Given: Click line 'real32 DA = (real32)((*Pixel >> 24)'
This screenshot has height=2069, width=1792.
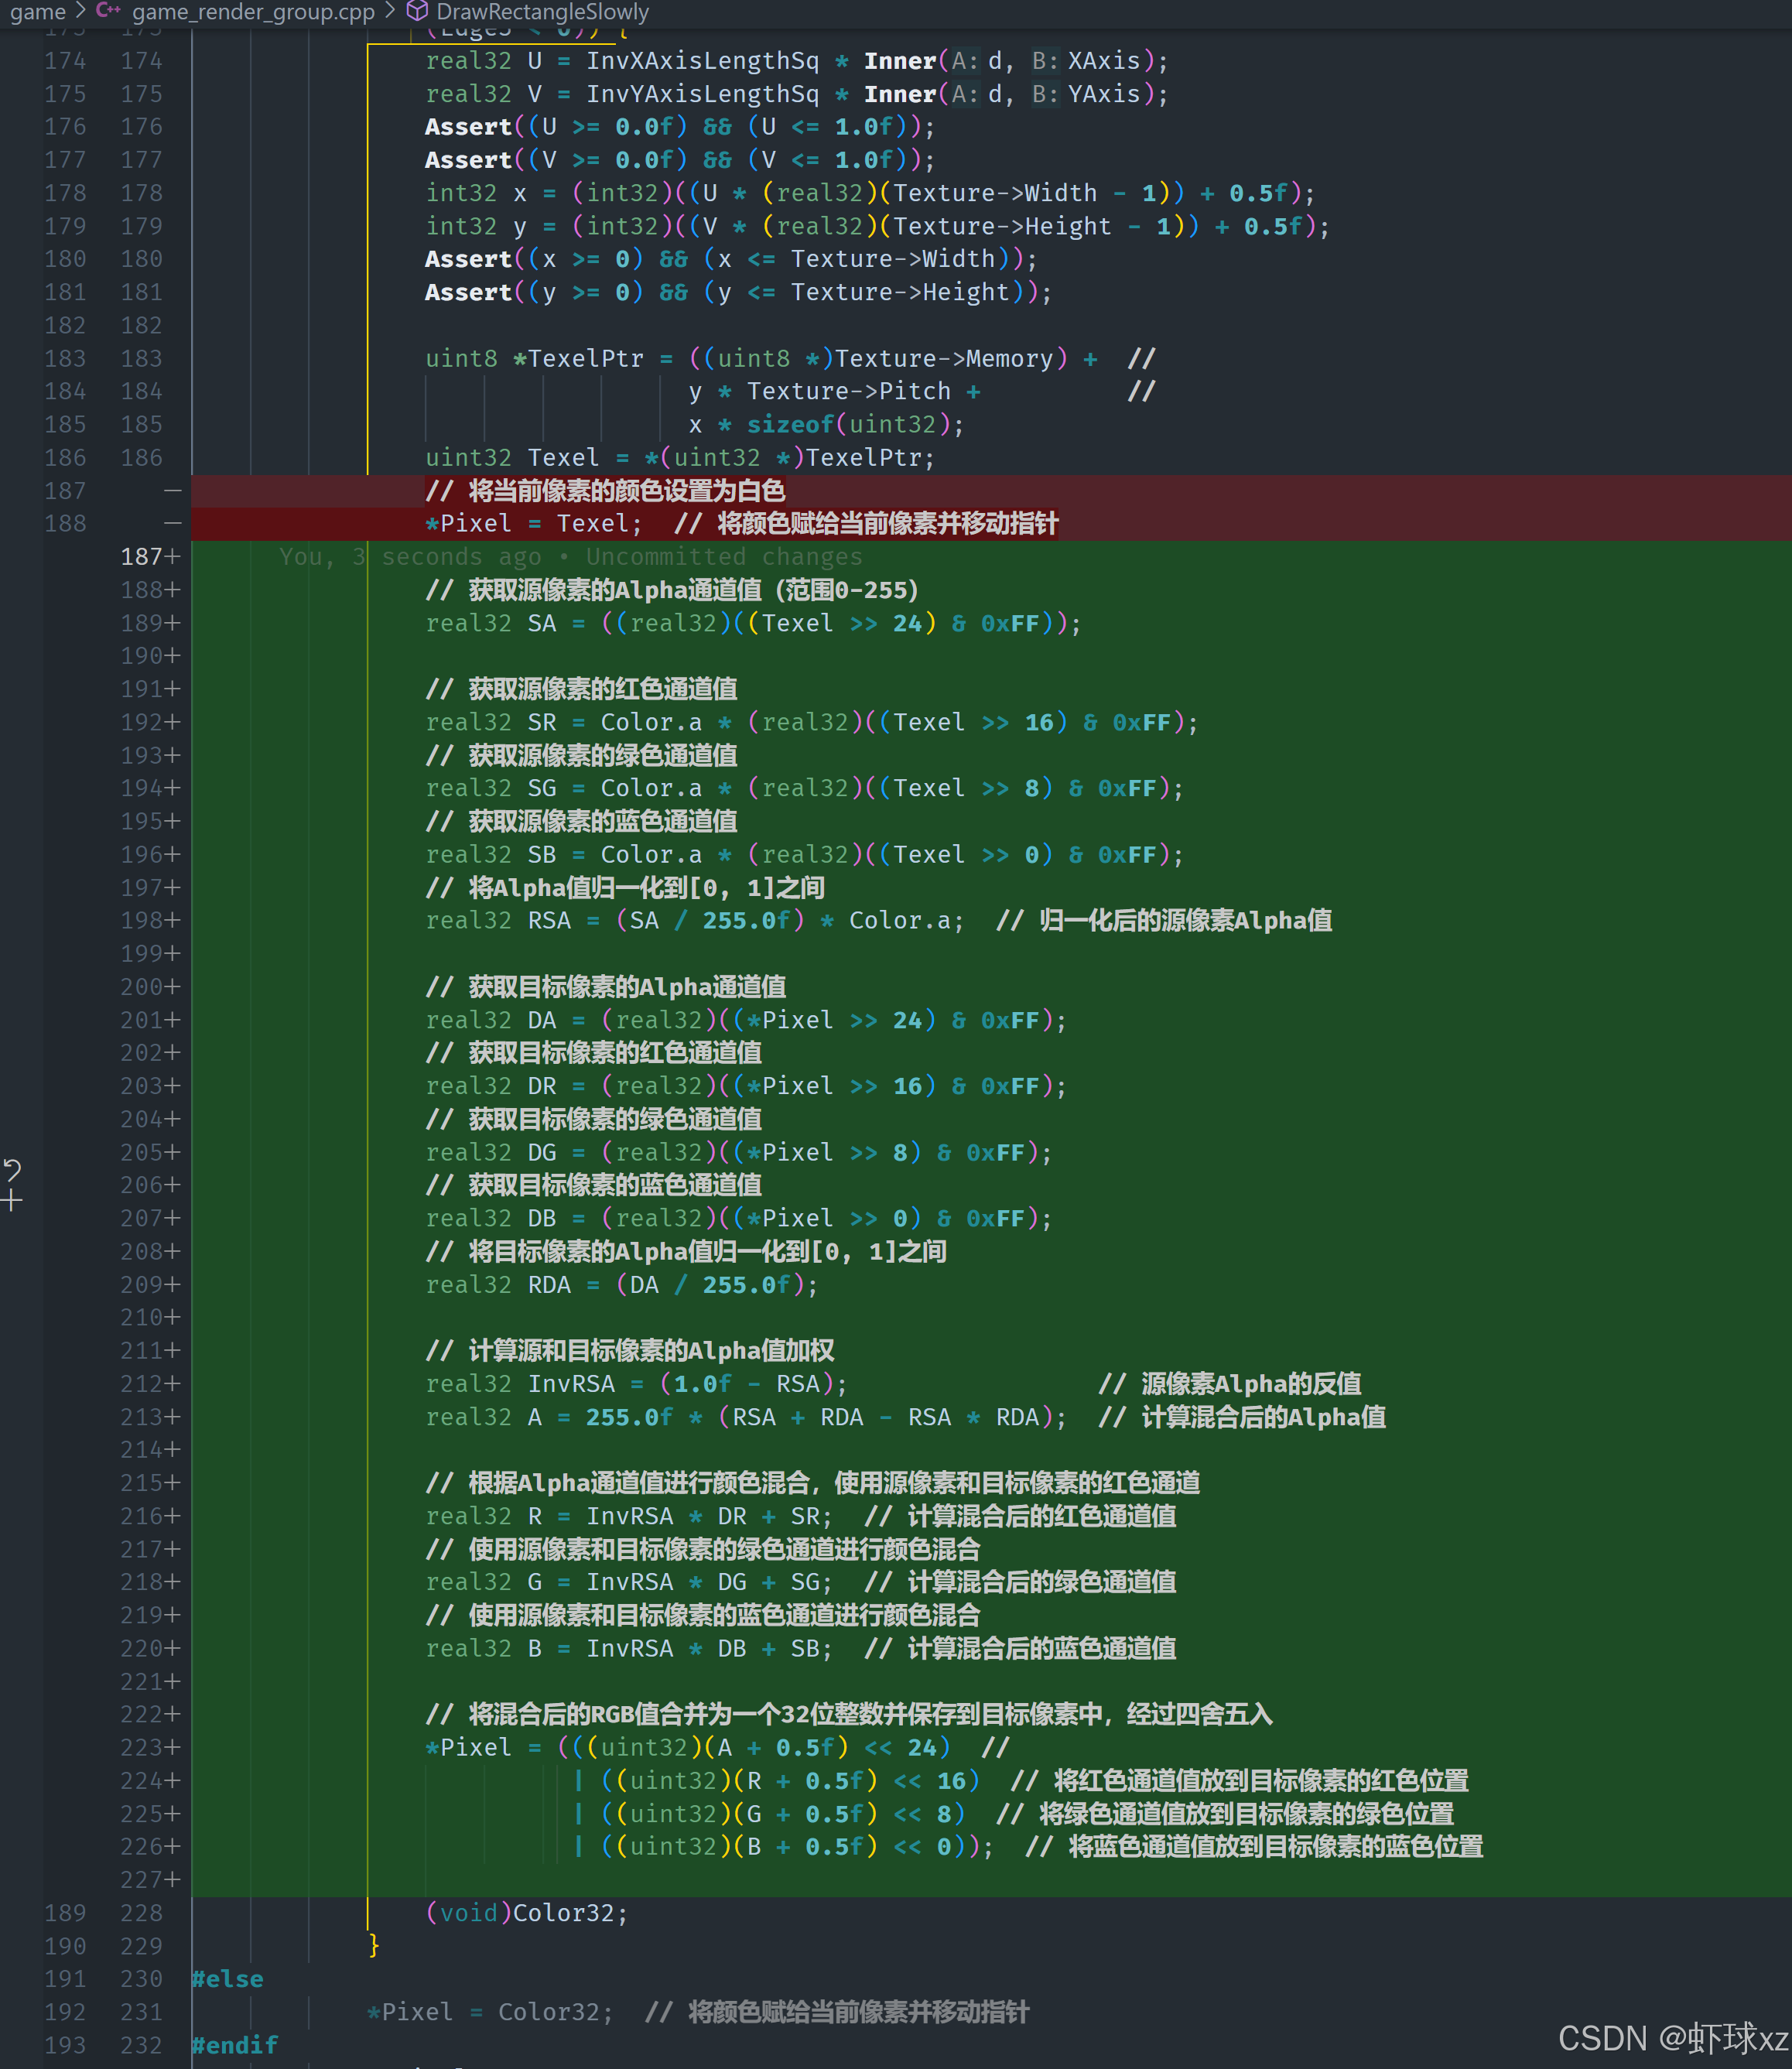Looking at the screenshot, I should coord(746,1020).
